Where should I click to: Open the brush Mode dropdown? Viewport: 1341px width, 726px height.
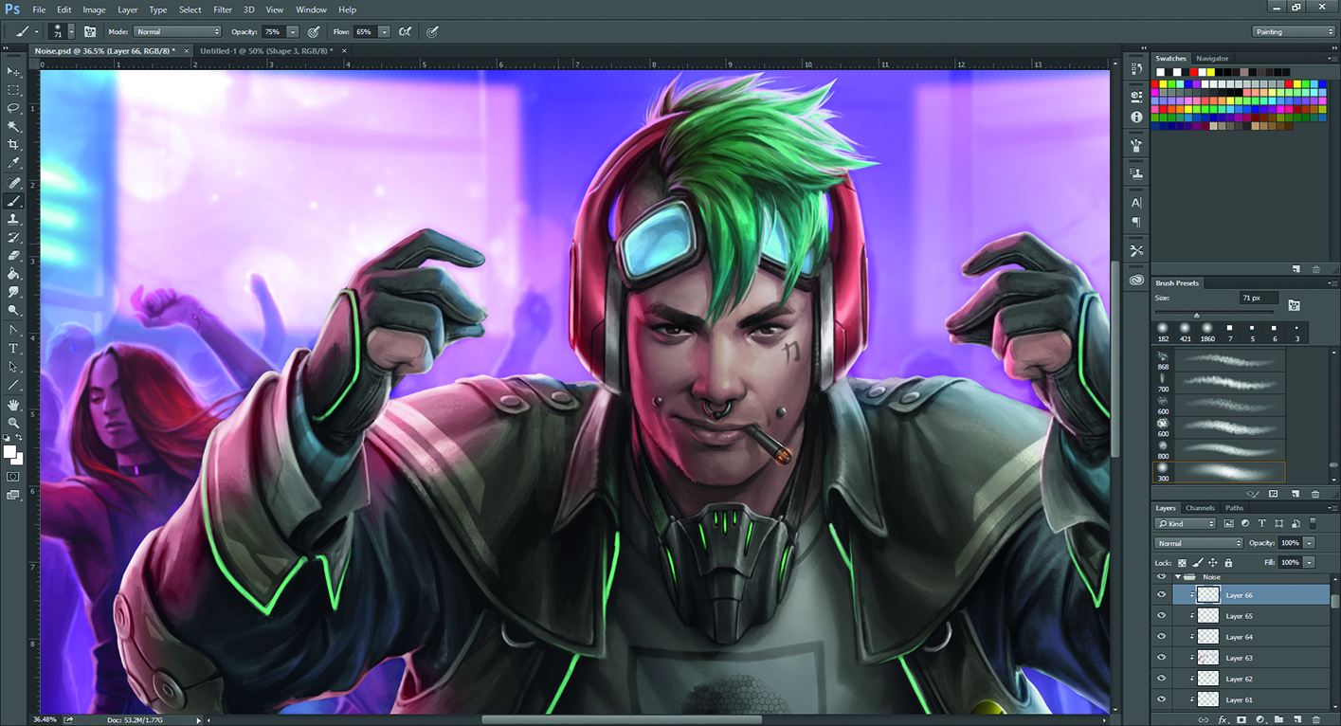point(177,32)
